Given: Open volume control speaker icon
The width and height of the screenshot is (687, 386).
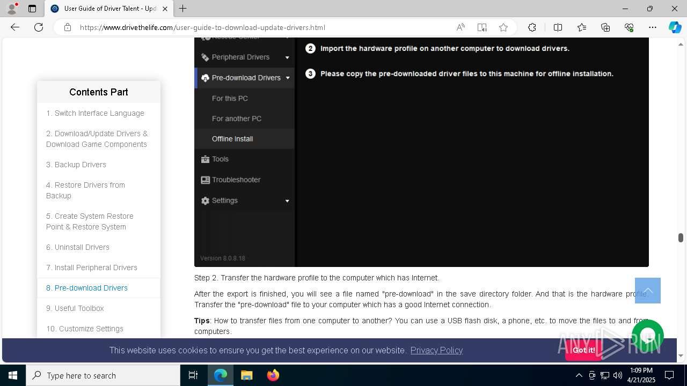Looking at the screenshot, I should pyautogui.click(x=618, y=375).
